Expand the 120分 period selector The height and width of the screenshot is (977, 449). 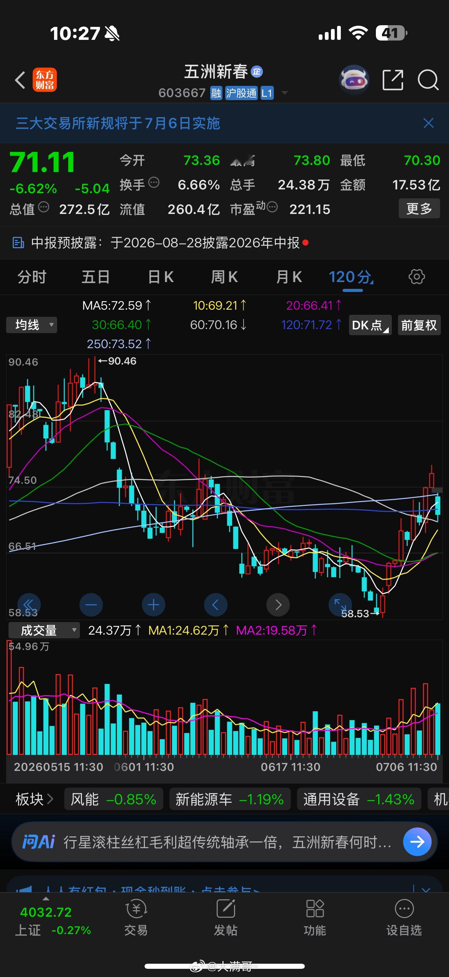coord(351,277)
